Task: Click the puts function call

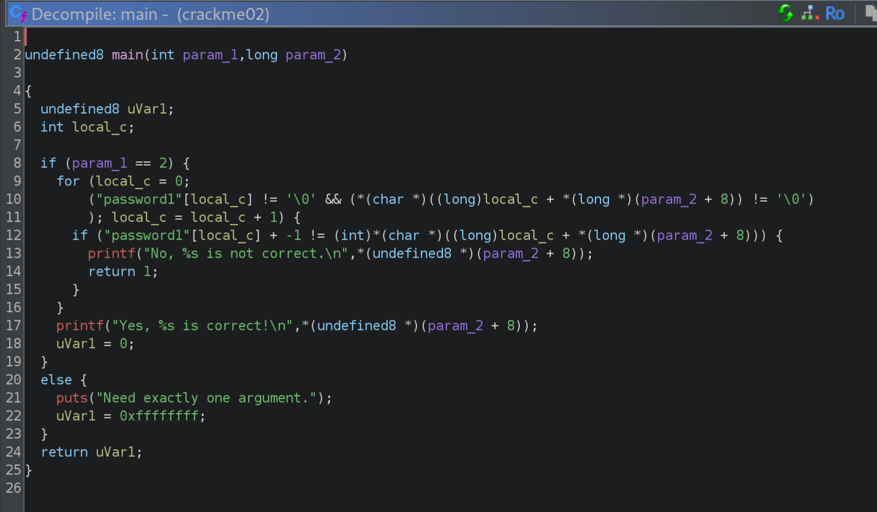Action: click(71, 398)
